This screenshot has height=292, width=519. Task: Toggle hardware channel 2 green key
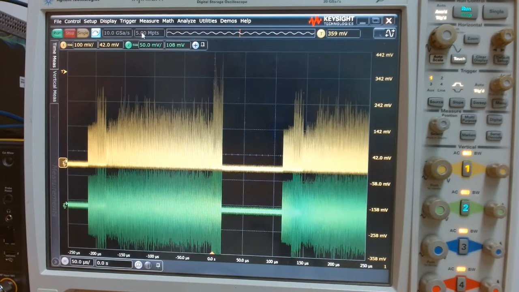coord(465,208)
